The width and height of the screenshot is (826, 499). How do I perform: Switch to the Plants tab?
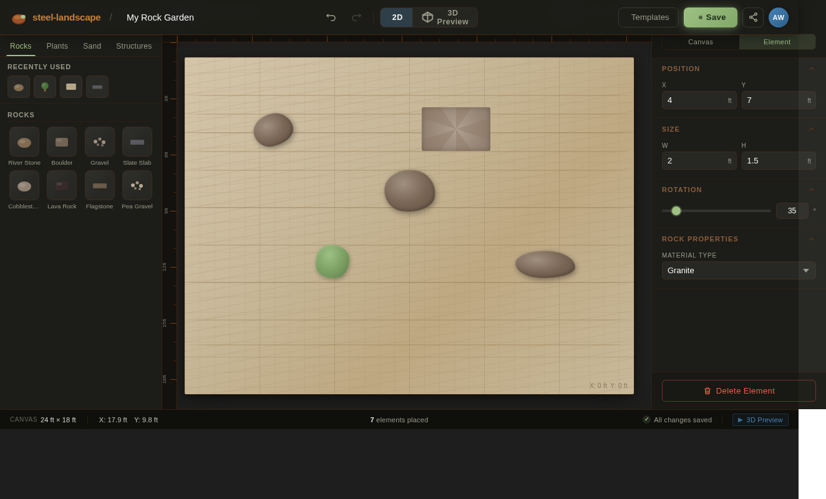click(57, 46)
